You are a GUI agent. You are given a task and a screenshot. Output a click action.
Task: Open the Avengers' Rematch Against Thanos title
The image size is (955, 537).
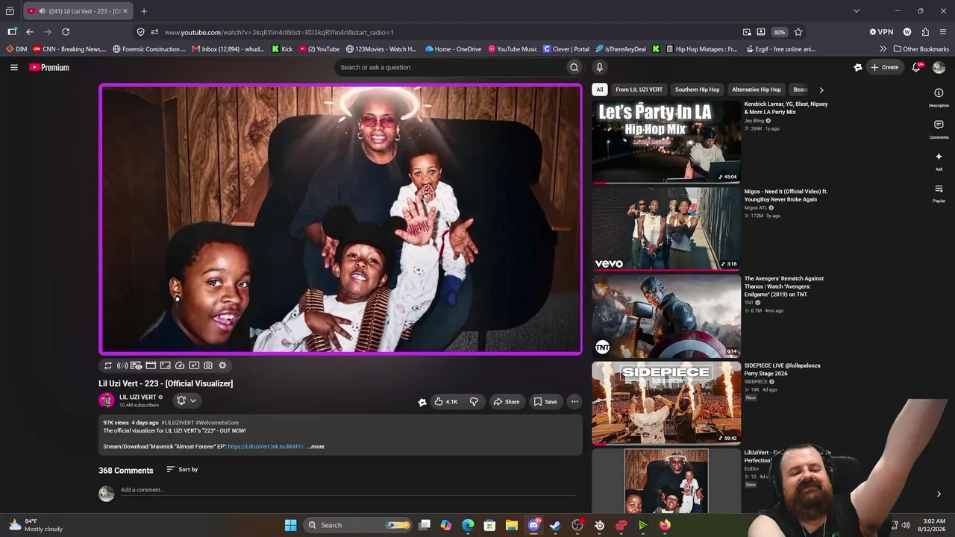tap(783, 286)
